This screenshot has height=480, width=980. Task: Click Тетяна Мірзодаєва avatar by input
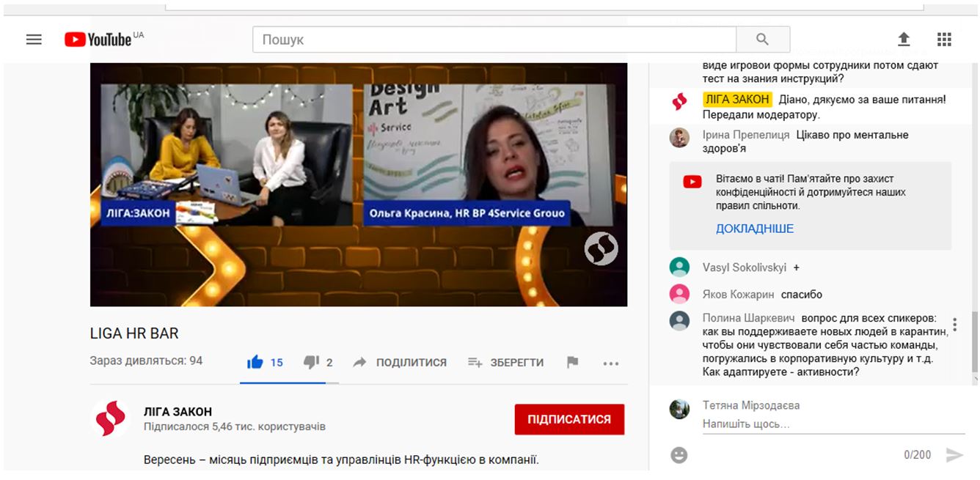[x=679, y=409]
